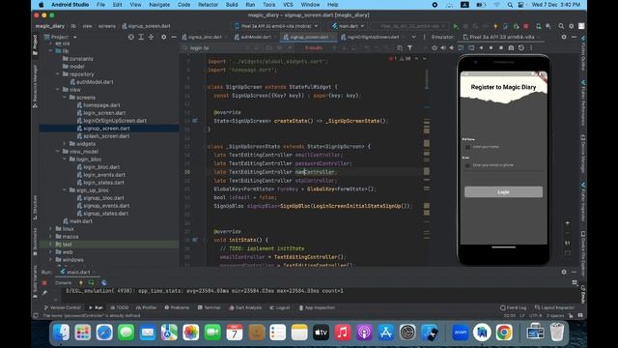
Task: Open Flutter DevTools icon in Run console
Action: click(x=104, y=283)
